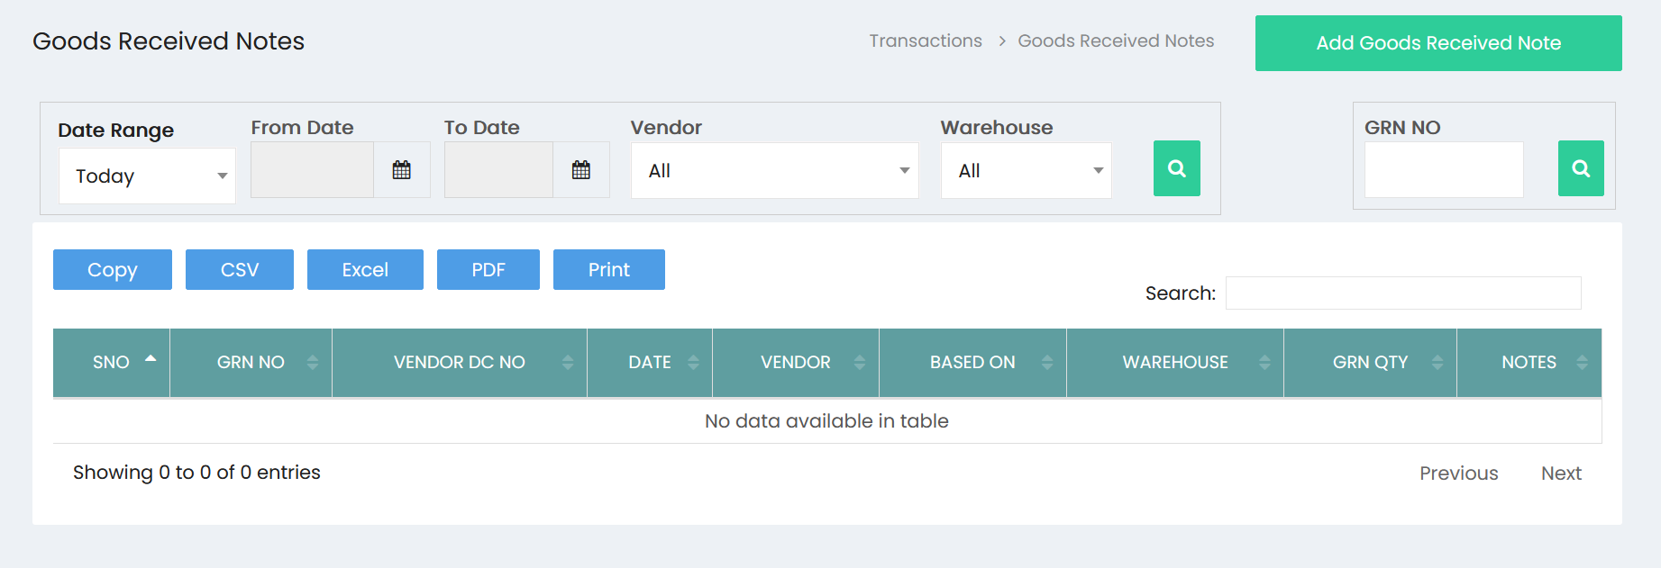Sort table by DATE column
The image size is (1661, 568).
[650, 362]
